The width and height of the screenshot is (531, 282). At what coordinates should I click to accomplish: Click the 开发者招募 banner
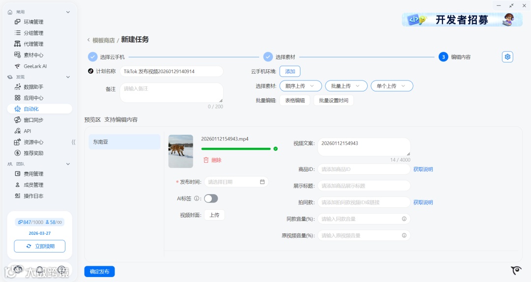pyautogui.click(x=462, y=20)
